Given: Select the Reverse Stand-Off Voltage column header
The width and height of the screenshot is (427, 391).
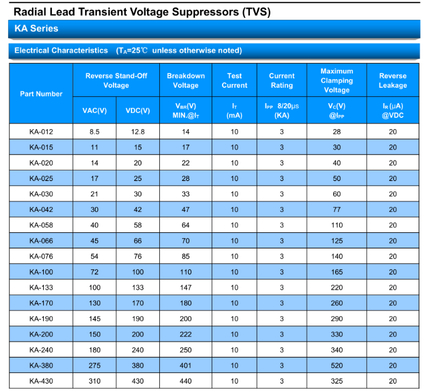Looking at the screenshot, I should pyautogui.click(x=116, y=80).
